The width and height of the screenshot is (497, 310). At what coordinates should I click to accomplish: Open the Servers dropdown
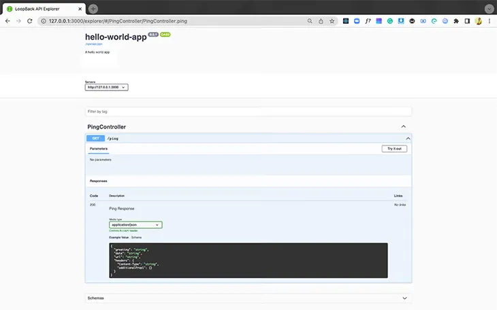click(x=106, y=87)
